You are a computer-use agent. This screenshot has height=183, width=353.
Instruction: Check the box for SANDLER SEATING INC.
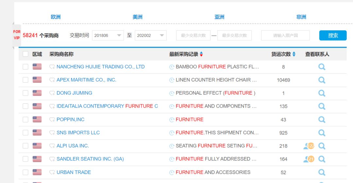[25, 159]
